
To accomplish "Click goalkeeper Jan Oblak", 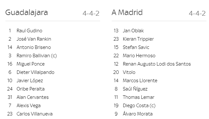I will 133,31.
